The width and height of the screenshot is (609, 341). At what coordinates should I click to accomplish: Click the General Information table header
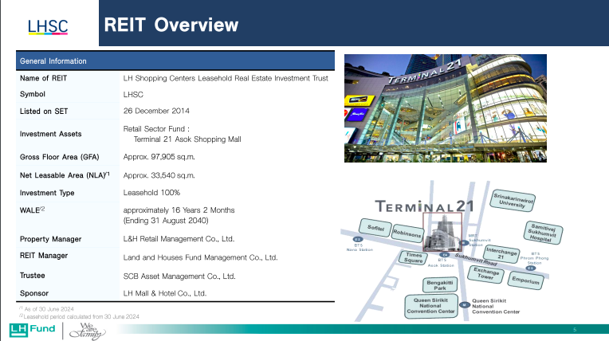pyautogui.click(x=175, y=61)
